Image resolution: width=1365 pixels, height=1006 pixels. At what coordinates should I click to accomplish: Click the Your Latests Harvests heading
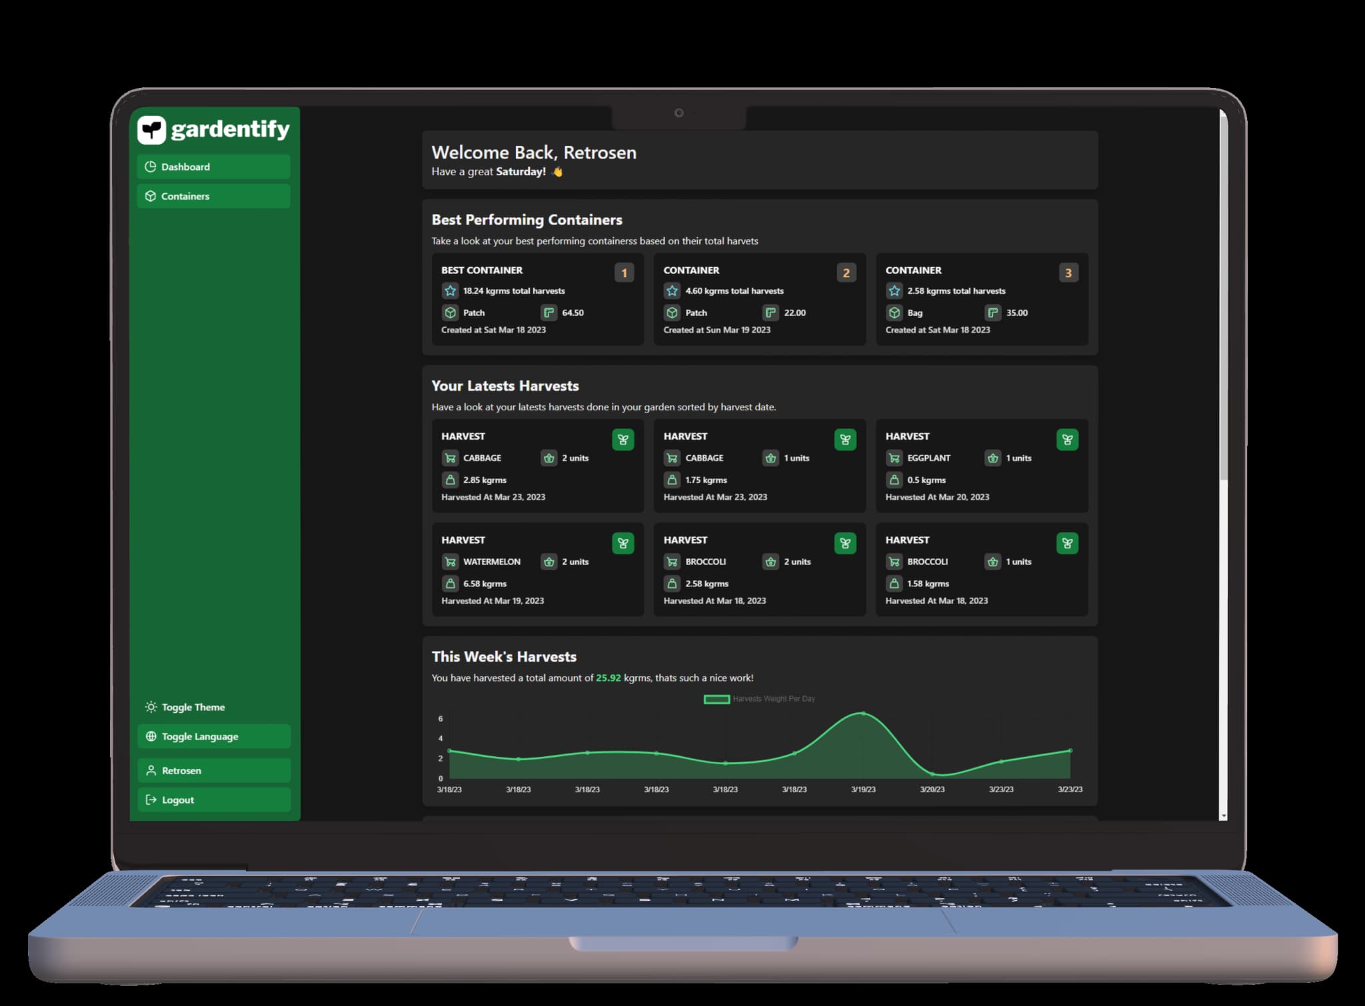(x=505, y=386)
